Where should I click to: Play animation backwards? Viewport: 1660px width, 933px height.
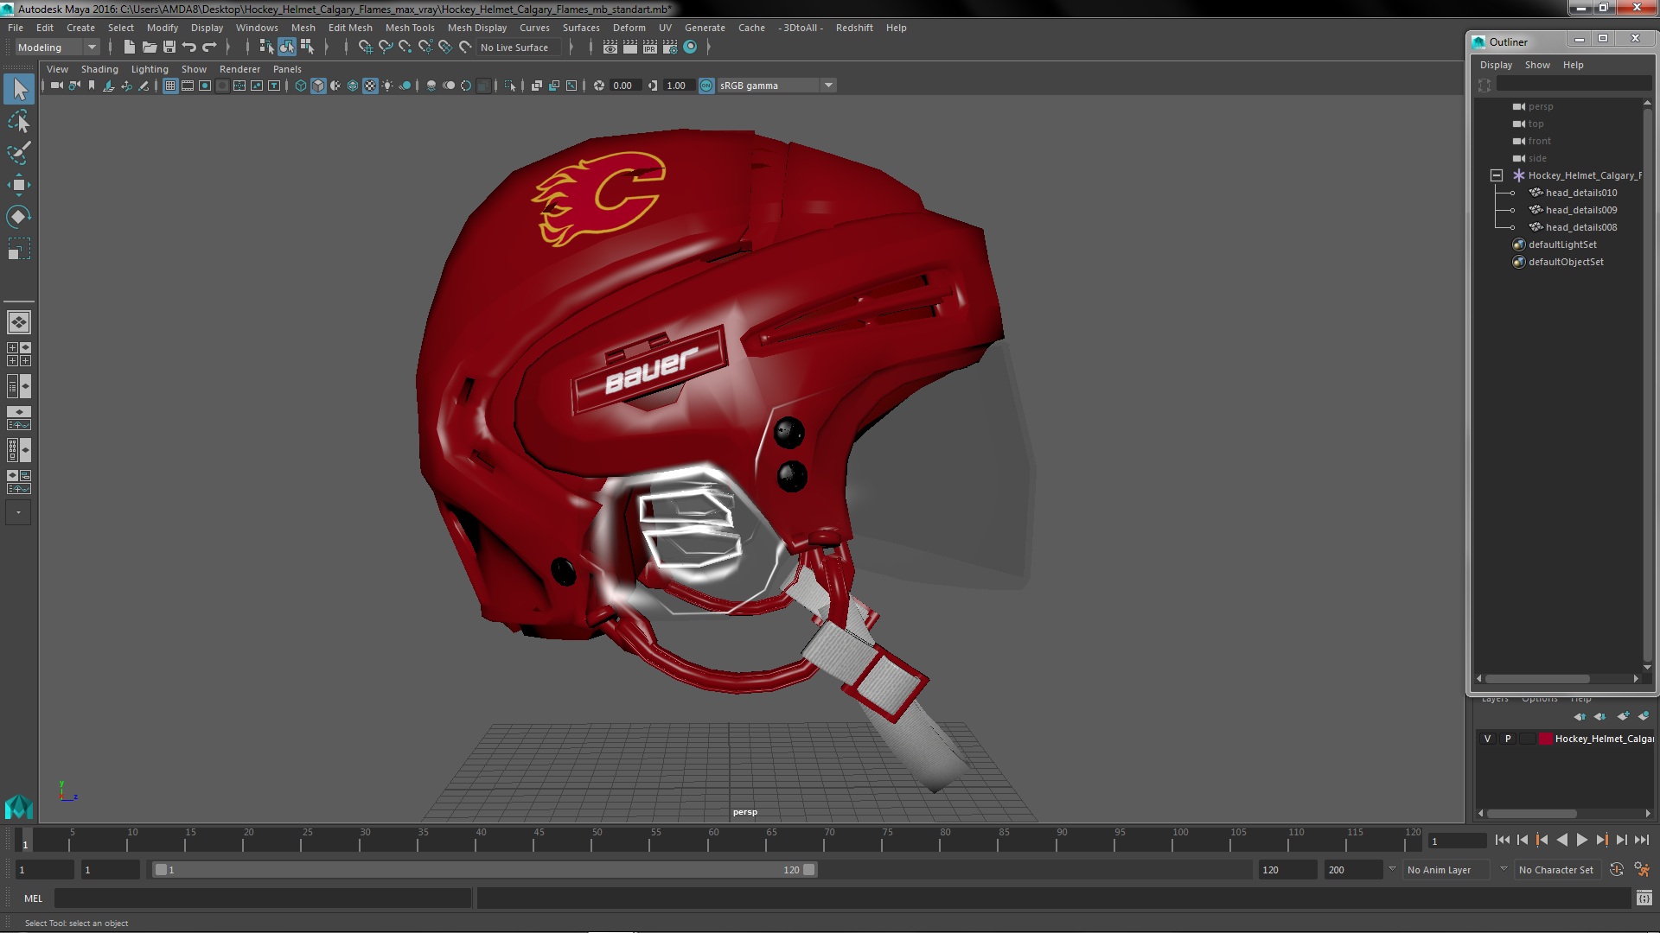click(1561, 840)
